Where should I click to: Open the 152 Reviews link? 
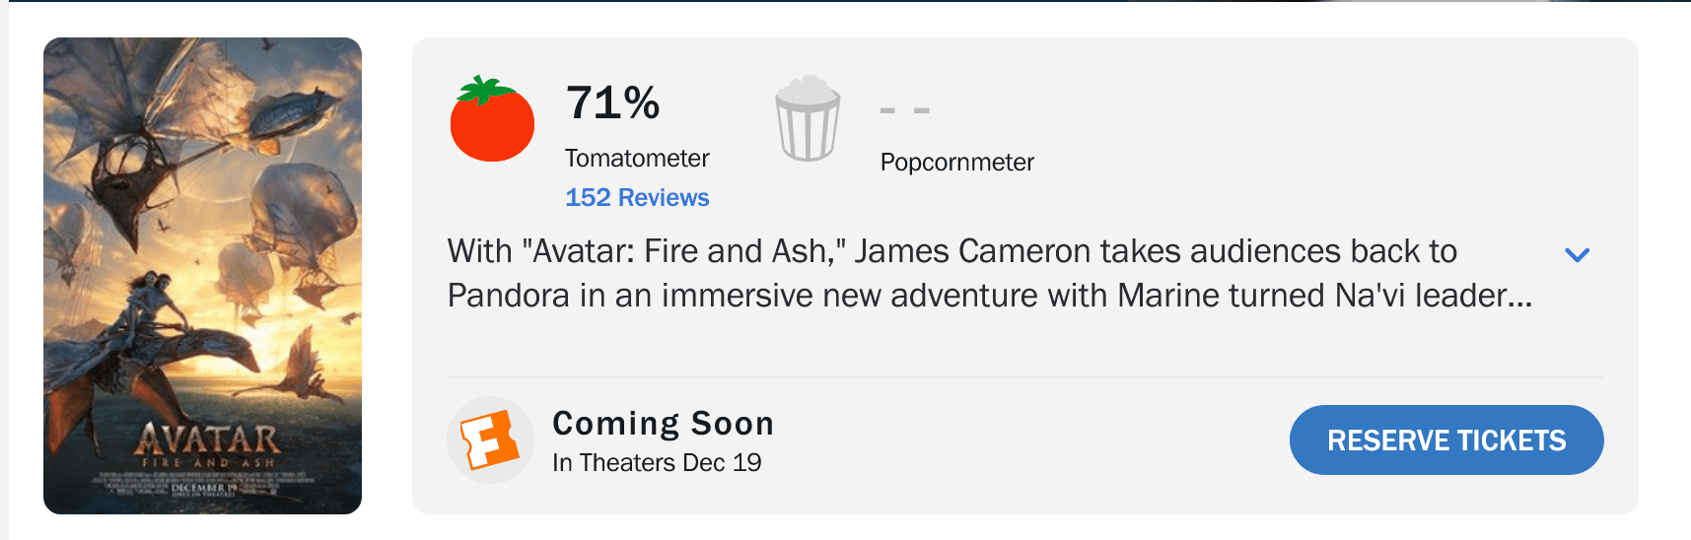click(x=637, y=198)
